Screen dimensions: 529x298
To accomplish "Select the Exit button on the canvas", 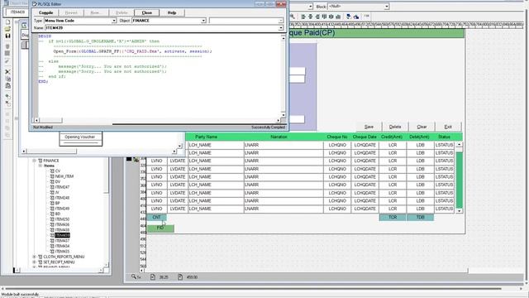I will pos(448,127).
